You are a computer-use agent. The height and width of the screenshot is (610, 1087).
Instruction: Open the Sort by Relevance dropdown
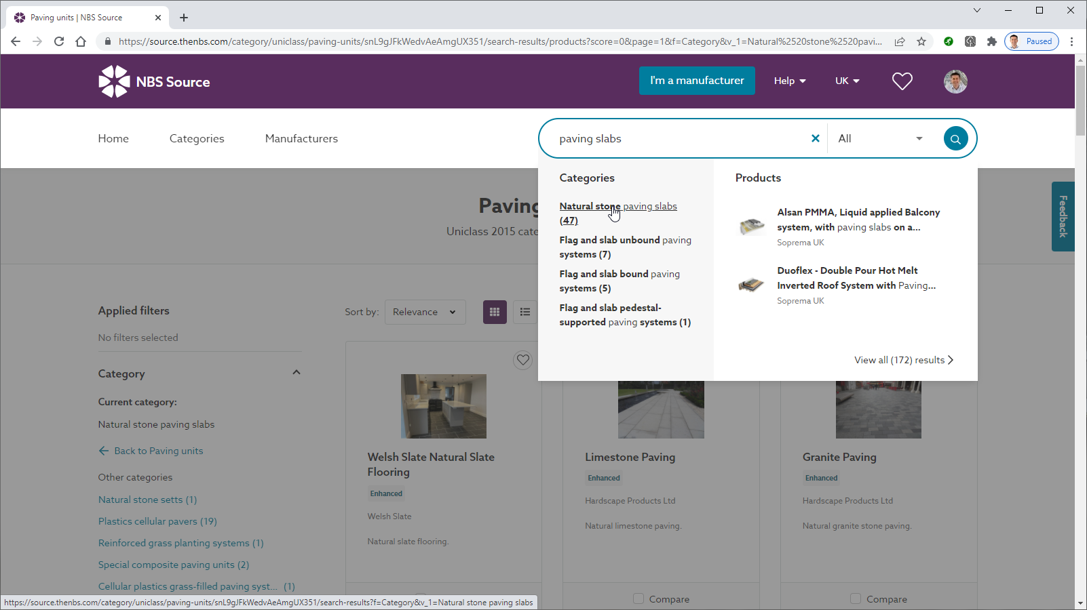(x=425, y=312)
